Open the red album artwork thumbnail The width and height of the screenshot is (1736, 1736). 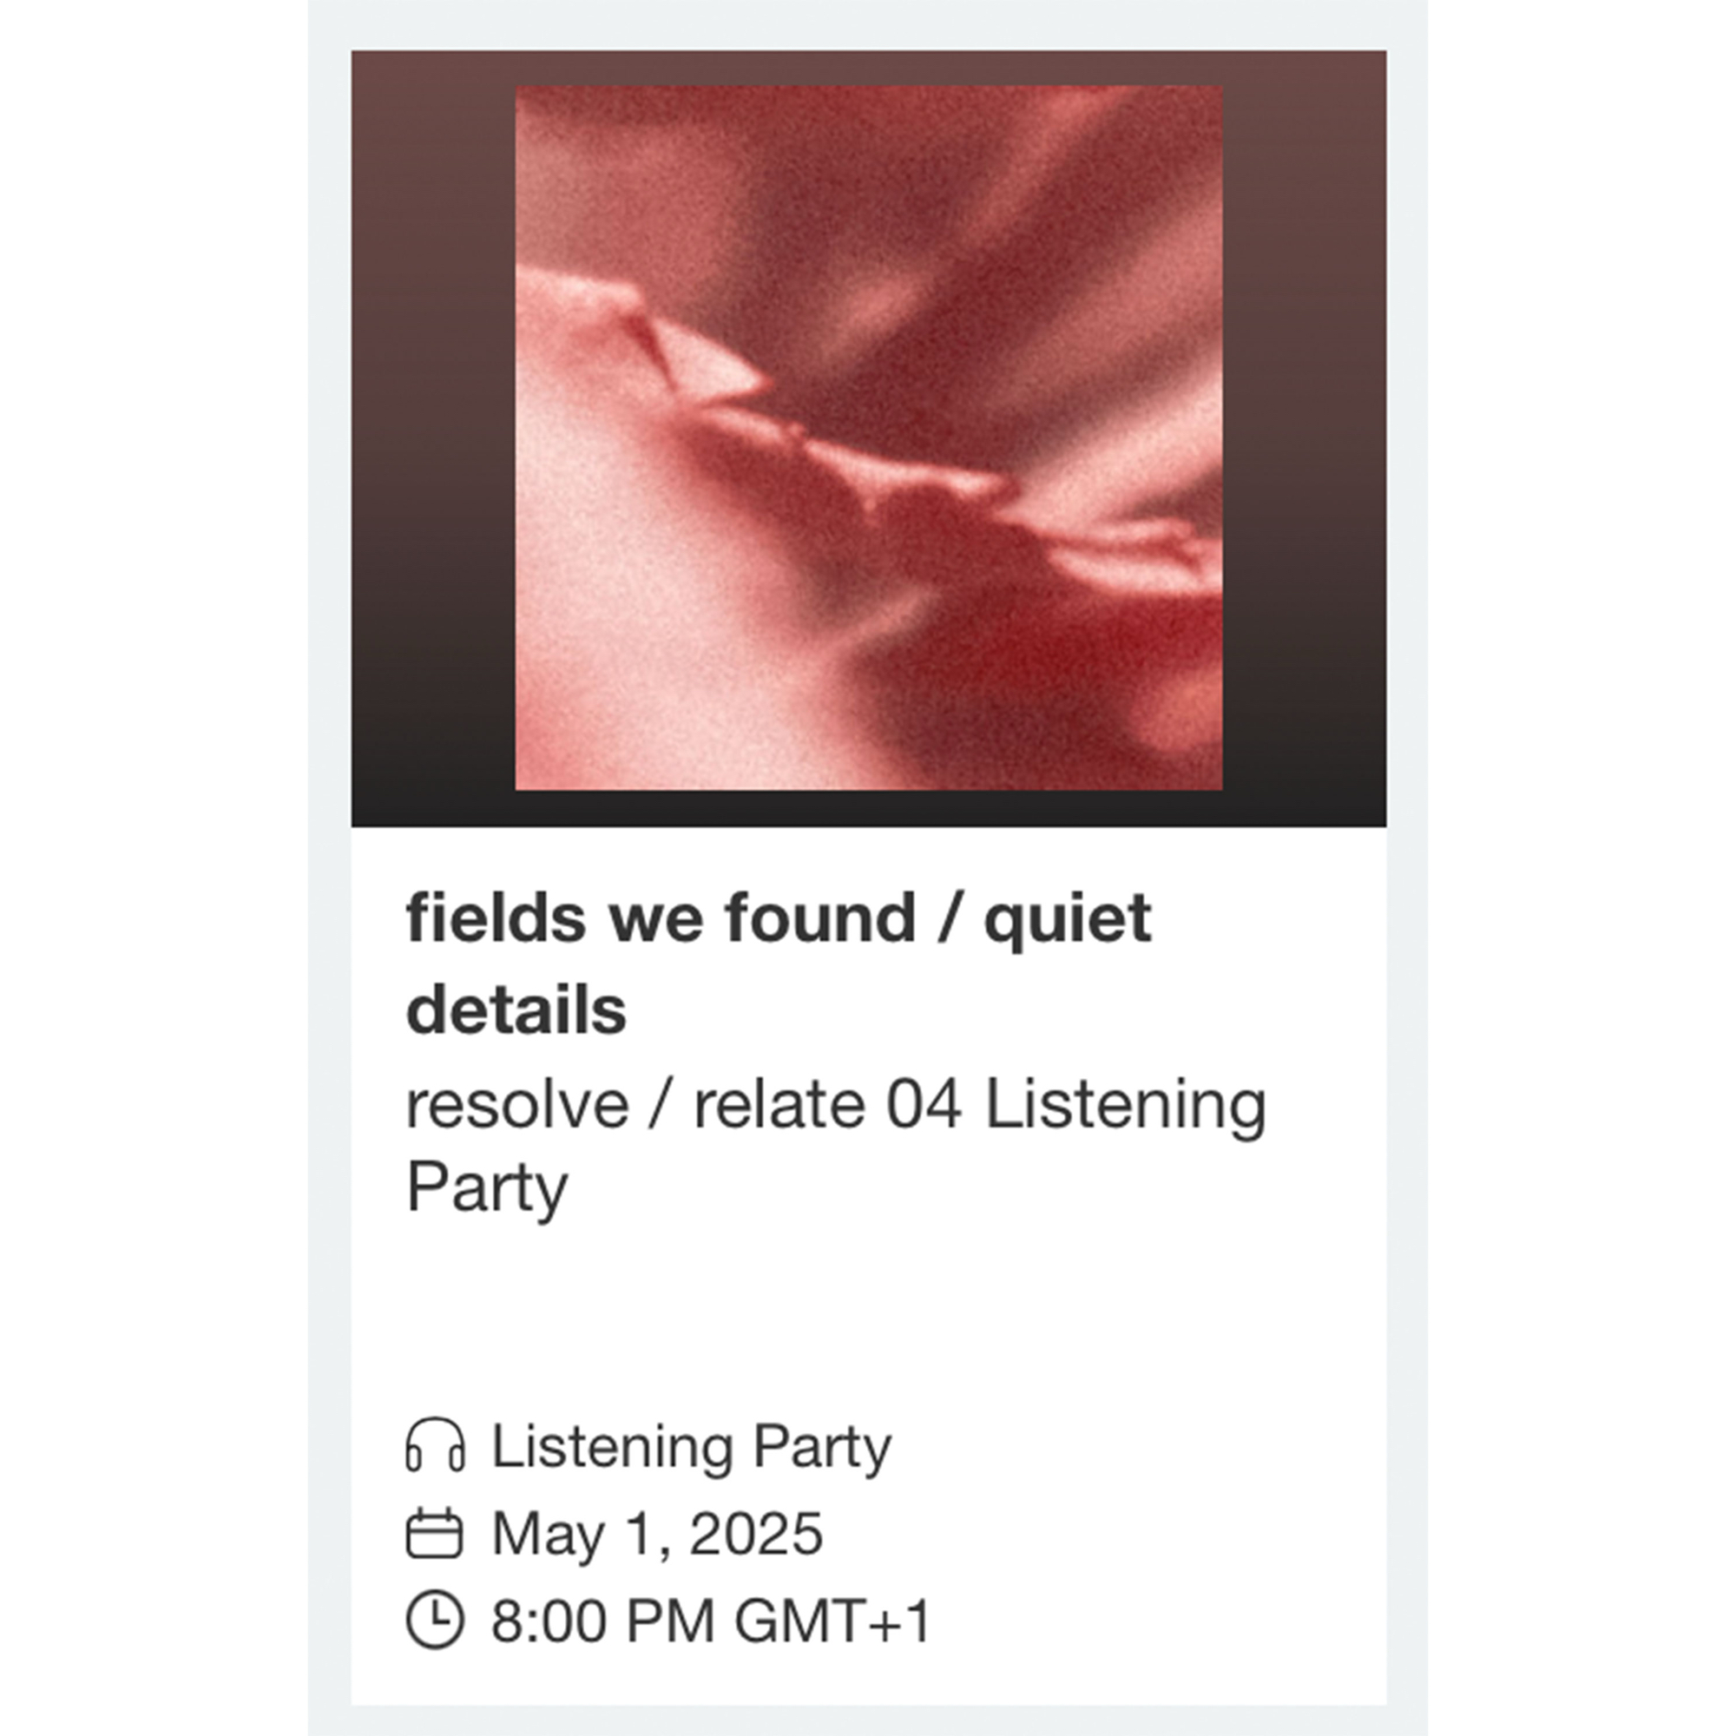pos(868,438)
